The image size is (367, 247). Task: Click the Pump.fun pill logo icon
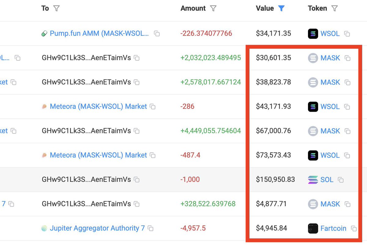44,34
